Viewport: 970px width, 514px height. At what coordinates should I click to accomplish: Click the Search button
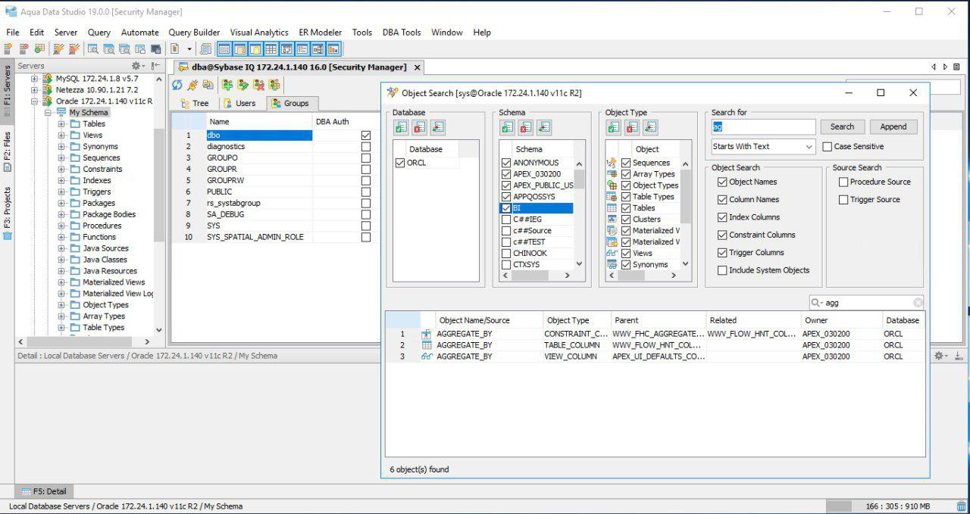(x=842, y=127)
